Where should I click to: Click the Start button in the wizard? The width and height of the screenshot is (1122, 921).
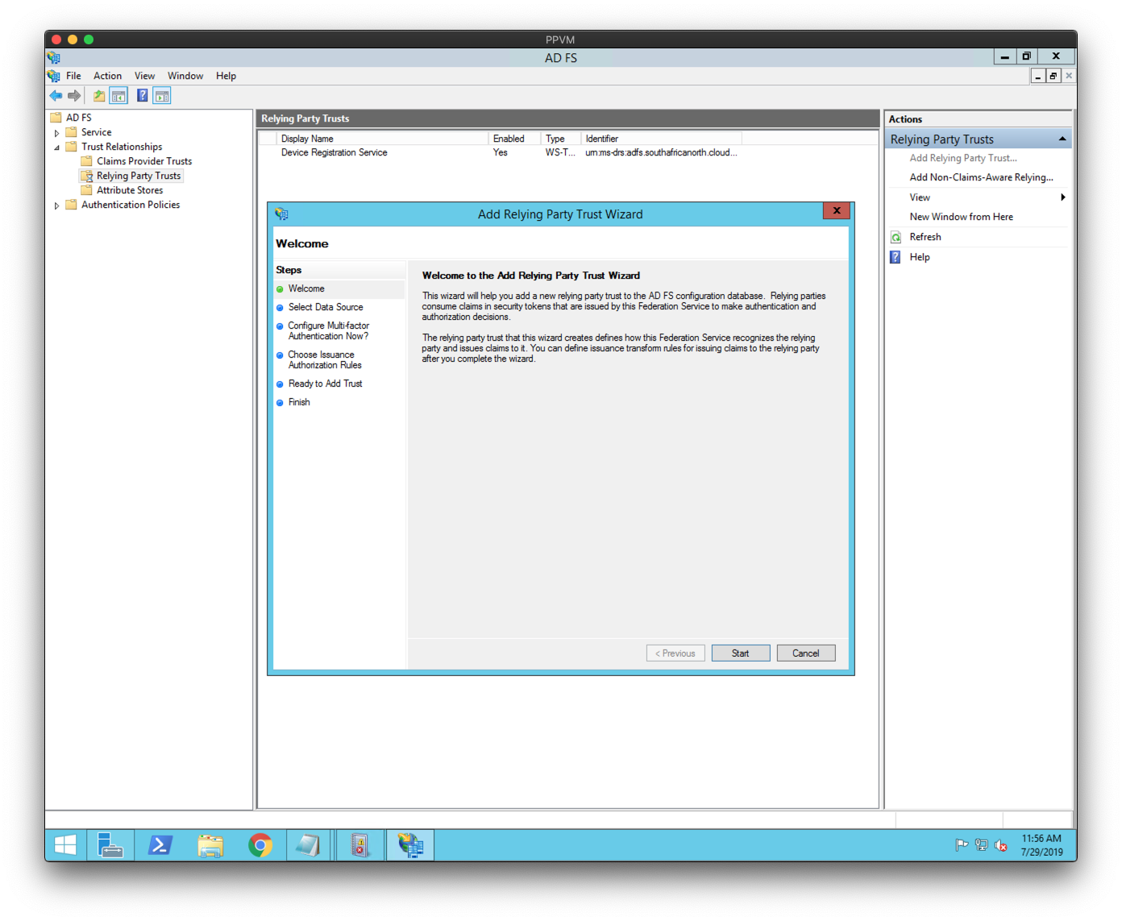click(740, 653)
